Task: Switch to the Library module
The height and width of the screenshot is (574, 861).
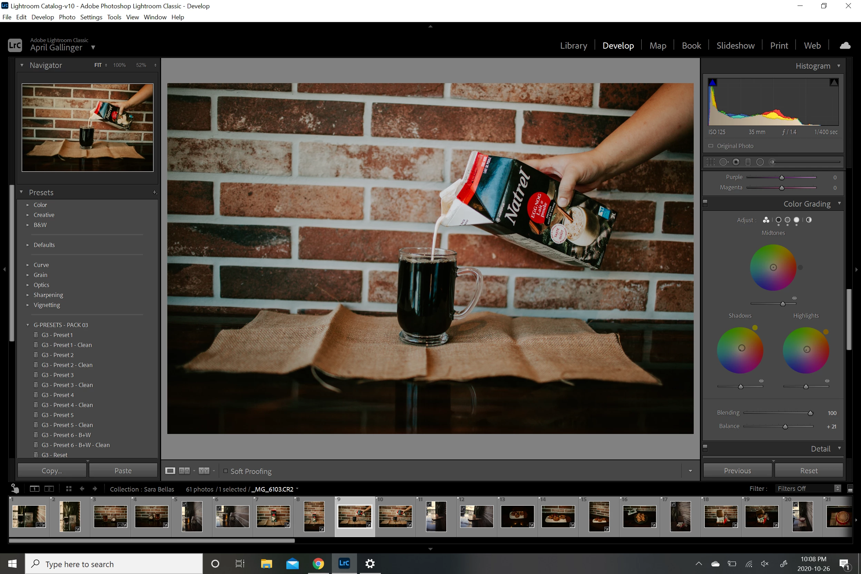Action: (x=573, y=46)
